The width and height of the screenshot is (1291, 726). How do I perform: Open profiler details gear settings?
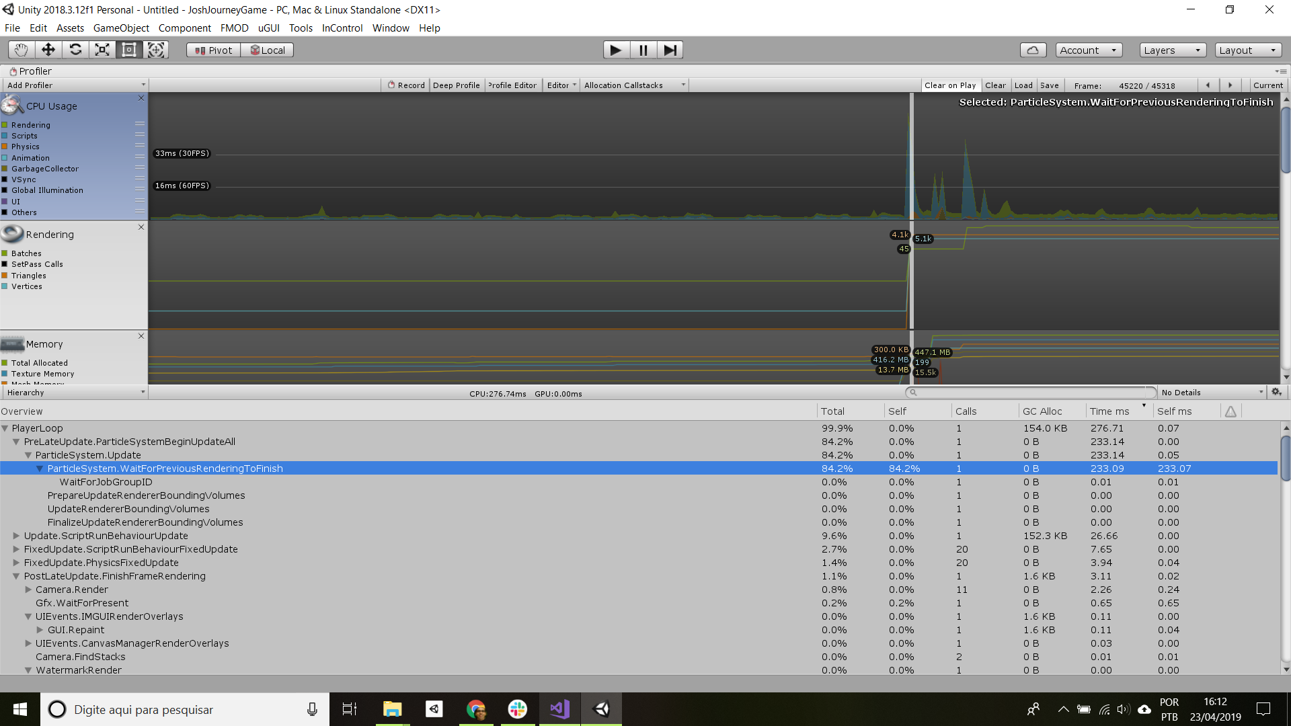[1276, 392]
